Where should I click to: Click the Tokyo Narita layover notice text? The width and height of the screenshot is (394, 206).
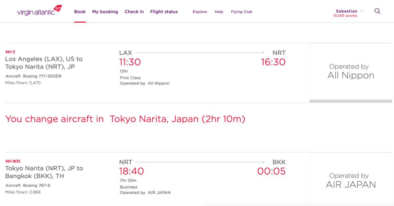[125, 119]
